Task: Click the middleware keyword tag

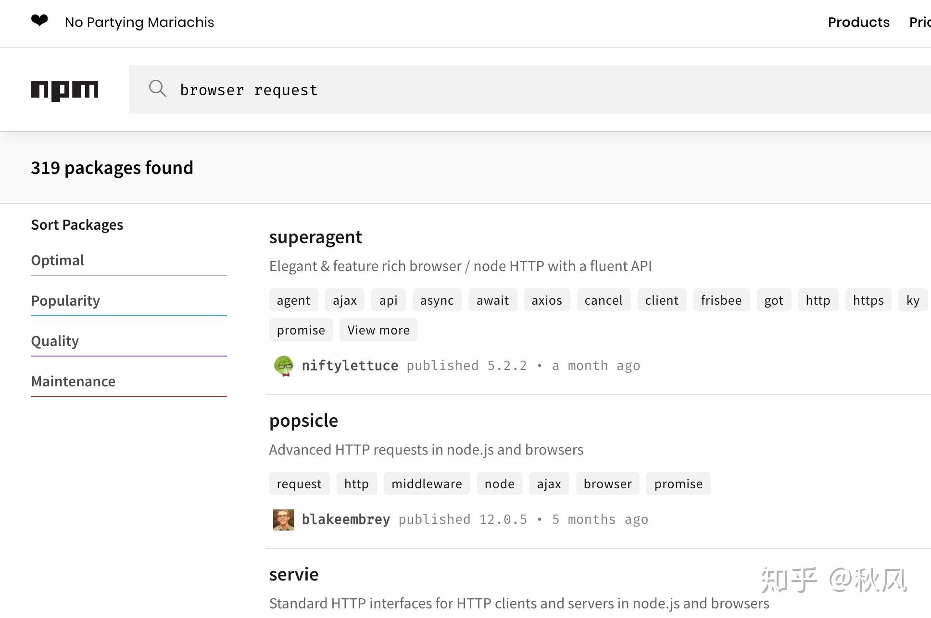Action: pyautogui.click(x=427, y=484)
